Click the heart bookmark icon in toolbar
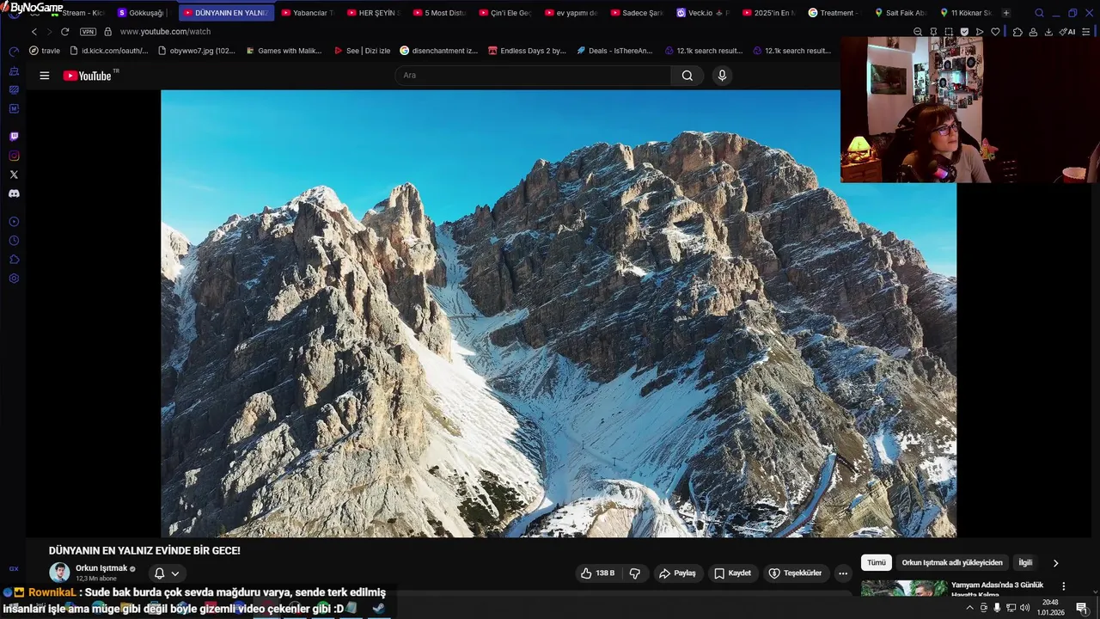 (995, 32)
